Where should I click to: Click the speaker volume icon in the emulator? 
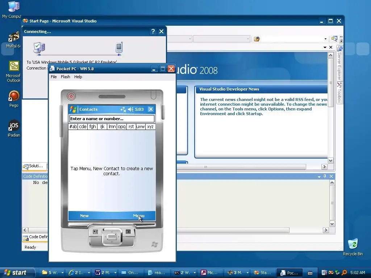[x=130, y=109]
